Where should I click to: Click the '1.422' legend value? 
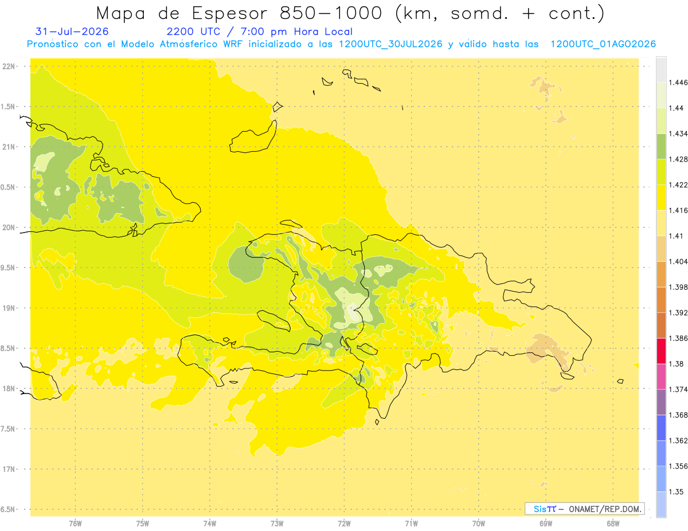pyautogui.click(x=678, y=184)
